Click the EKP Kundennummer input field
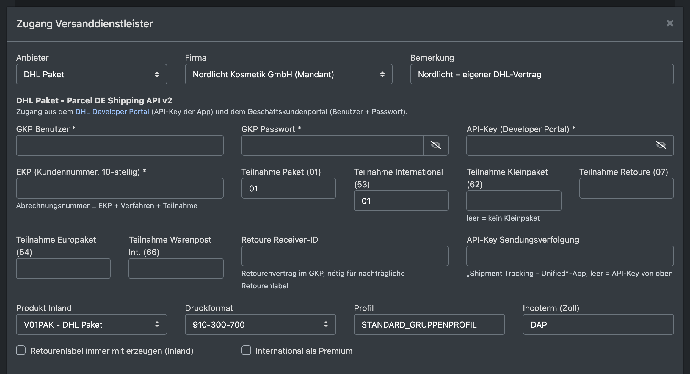The width and height of the screenshot is (690, 374). [x=120, y=188]
